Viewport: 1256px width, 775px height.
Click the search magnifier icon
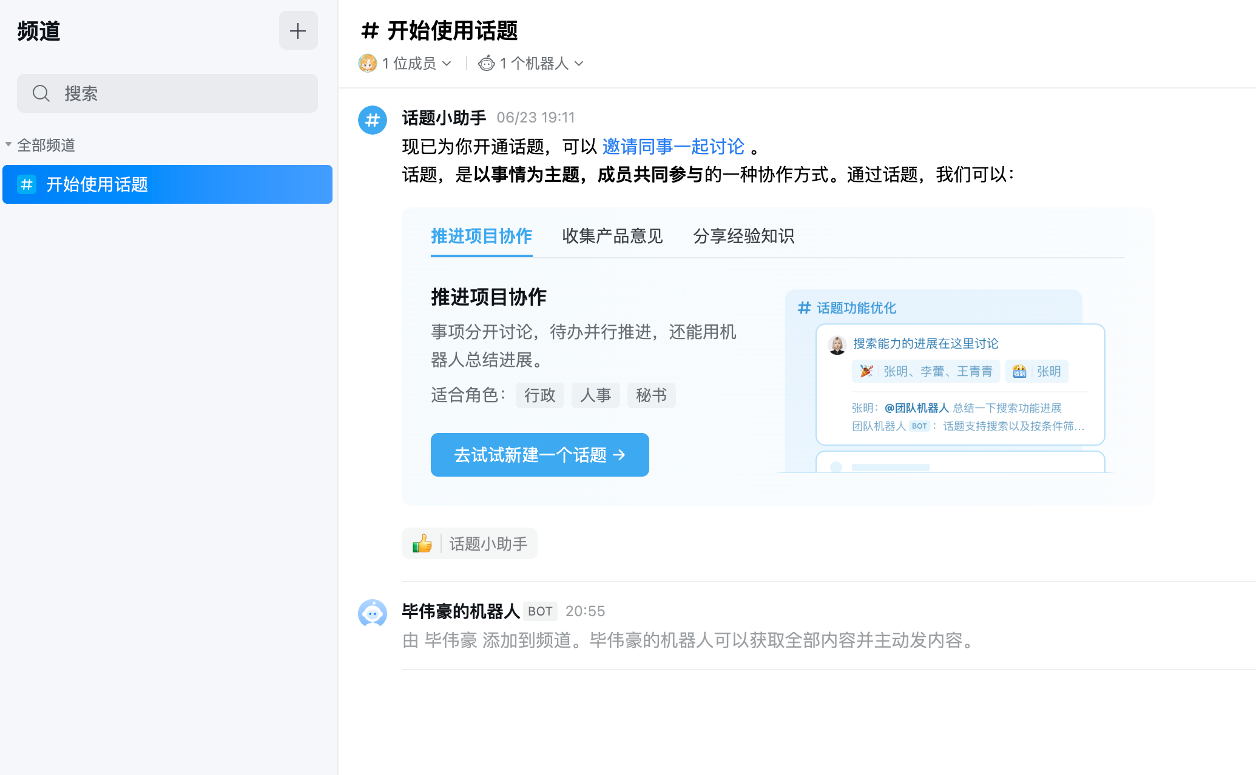[x=41, y=93]
